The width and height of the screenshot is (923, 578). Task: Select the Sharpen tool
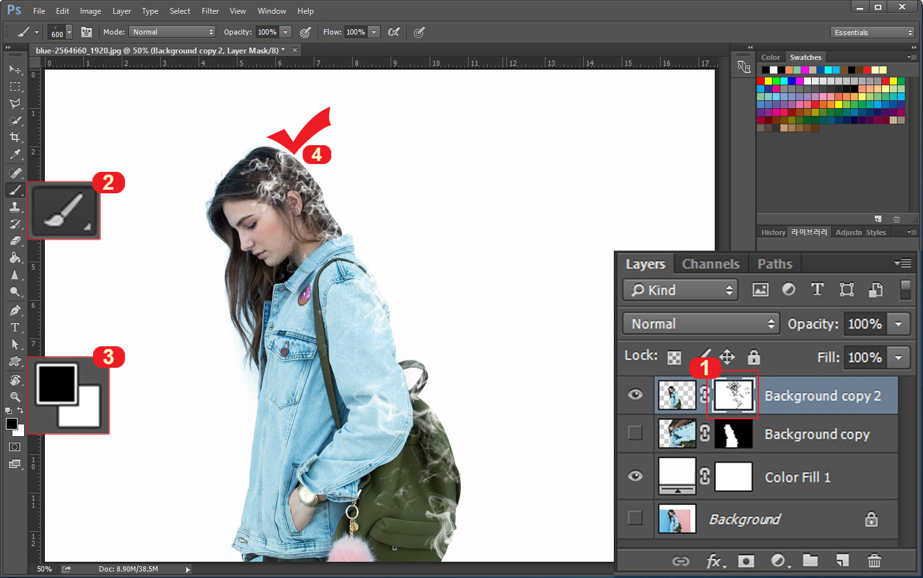(15, 275)
